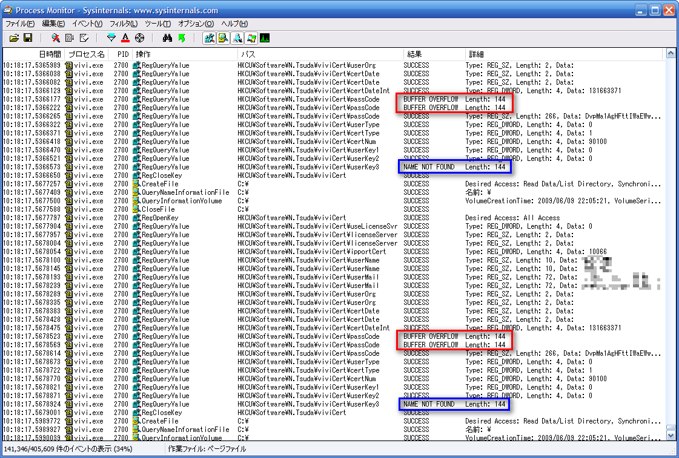Click the Open file toolbar icon
The width and height of the screenshot is (679, 458).
(x=14, y=38)
